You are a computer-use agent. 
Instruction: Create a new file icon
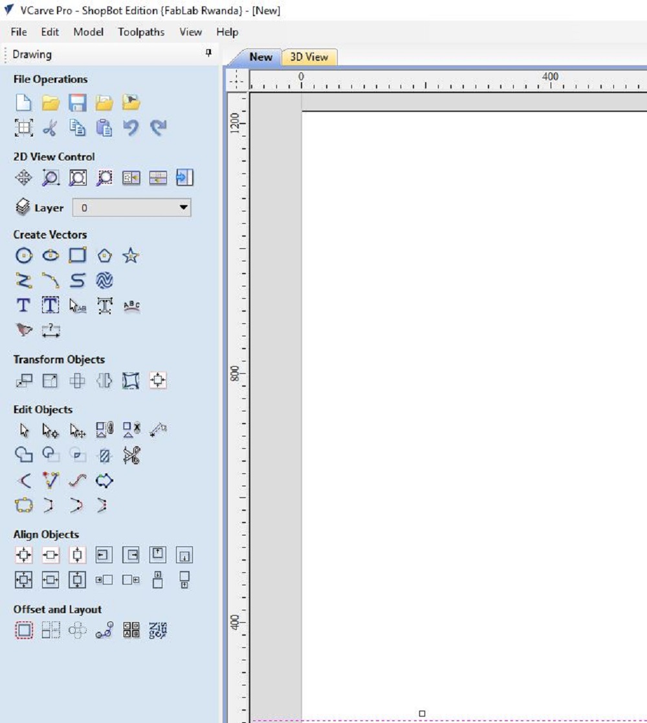tap(23, 102)
